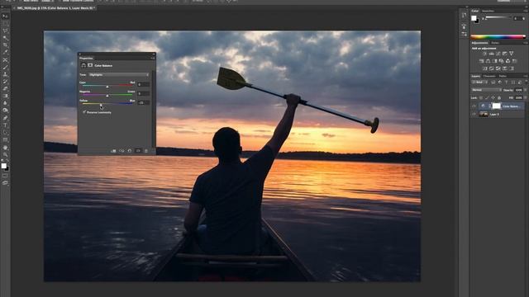Viewport: 529px width, 297px height.
Task: Open the Color panel flyout menu
Action: pos(525,11)
